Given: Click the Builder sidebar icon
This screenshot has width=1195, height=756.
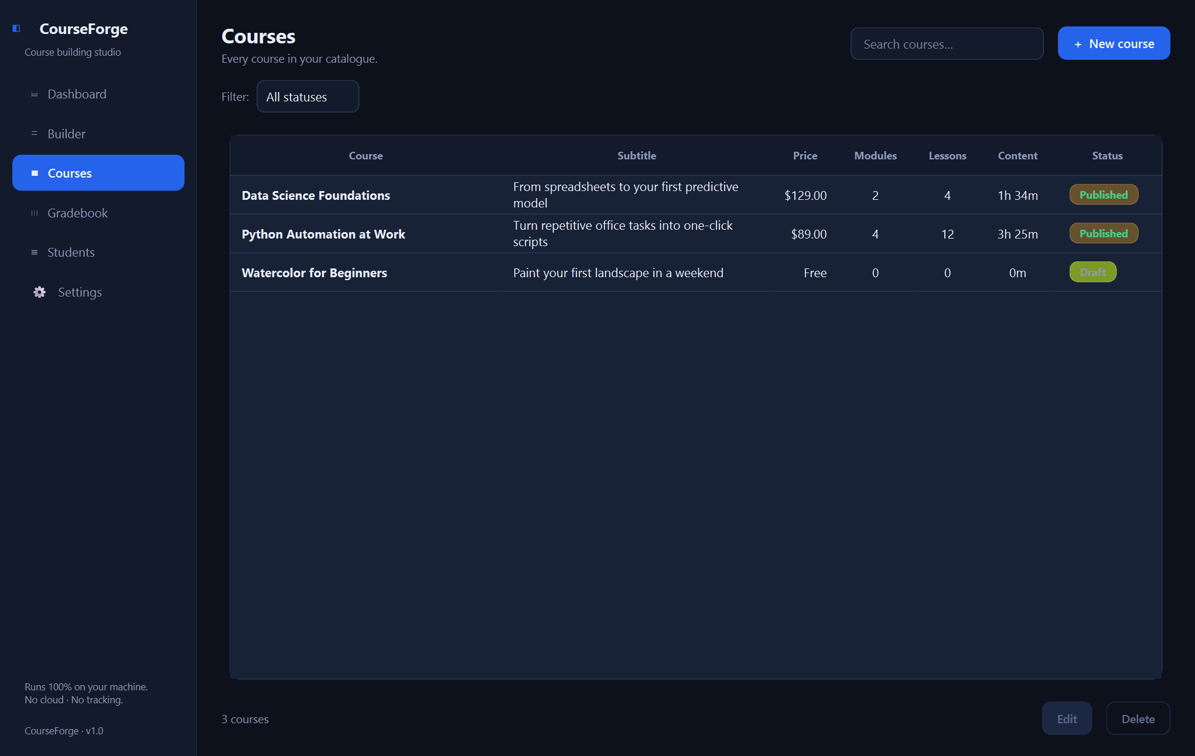Looking at the screenshot, I should coord(35,134).
